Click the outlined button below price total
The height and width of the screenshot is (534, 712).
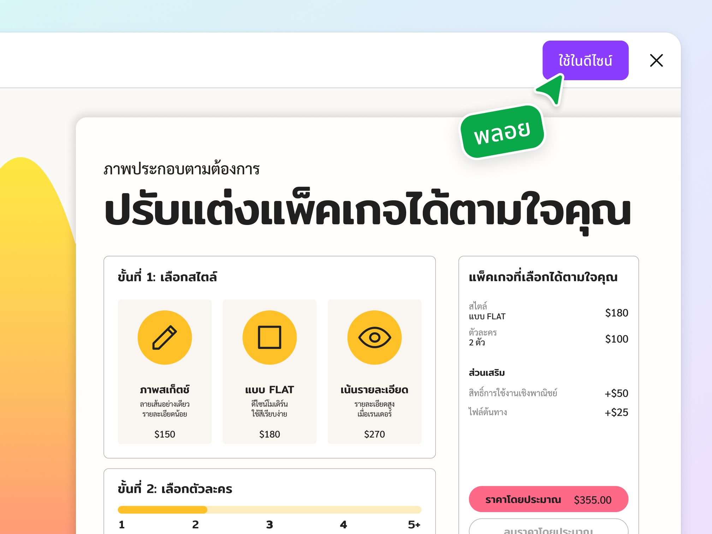point(548,528)
